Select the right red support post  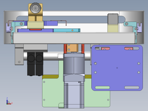click(x=83, y=49)
